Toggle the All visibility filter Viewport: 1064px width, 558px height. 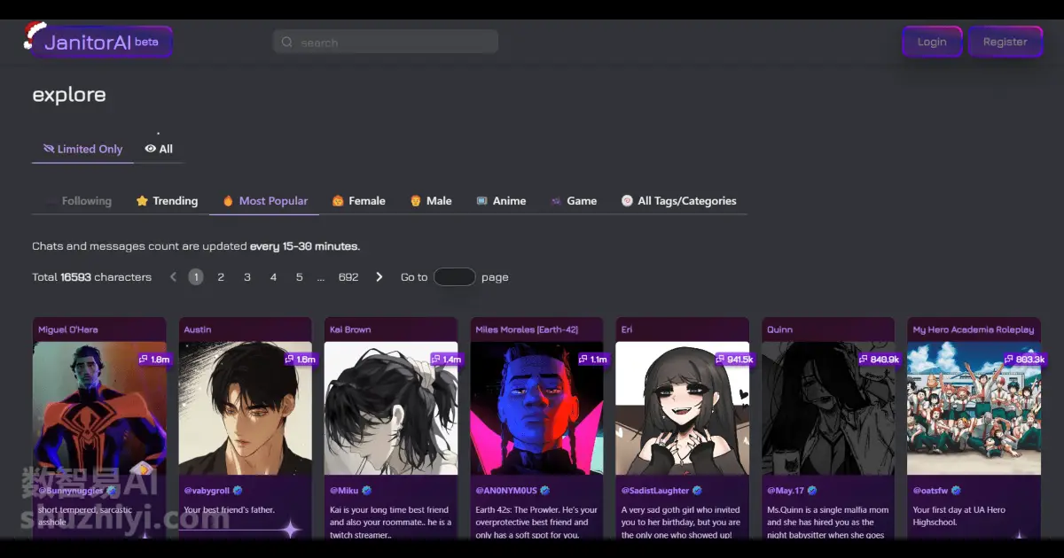click(x=159, y=149)
